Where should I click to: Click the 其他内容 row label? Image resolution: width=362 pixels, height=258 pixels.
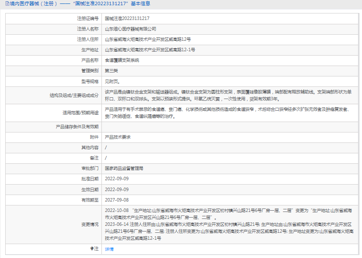(x=90, y=148)
